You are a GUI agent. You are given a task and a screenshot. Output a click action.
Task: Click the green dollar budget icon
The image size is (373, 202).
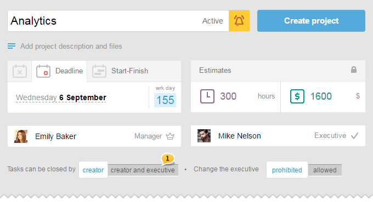tap(297, 96)
